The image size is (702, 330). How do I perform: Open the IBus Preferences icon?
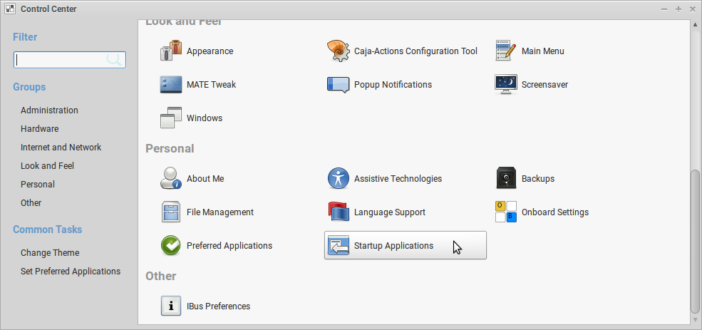pyautogui.click(x=171, y=306)
